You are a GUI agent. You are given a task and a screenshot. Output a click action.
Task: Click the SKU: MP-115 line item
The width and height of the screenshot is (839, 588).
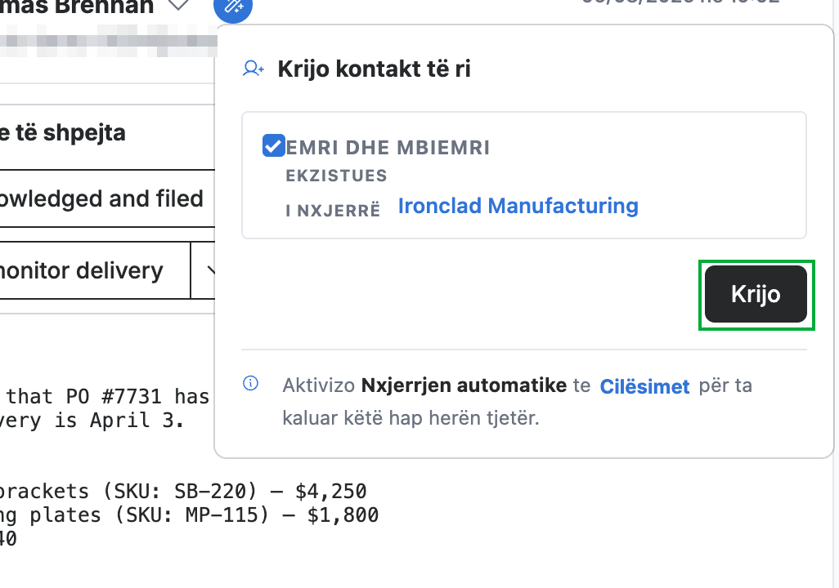(x=189, y=514)
